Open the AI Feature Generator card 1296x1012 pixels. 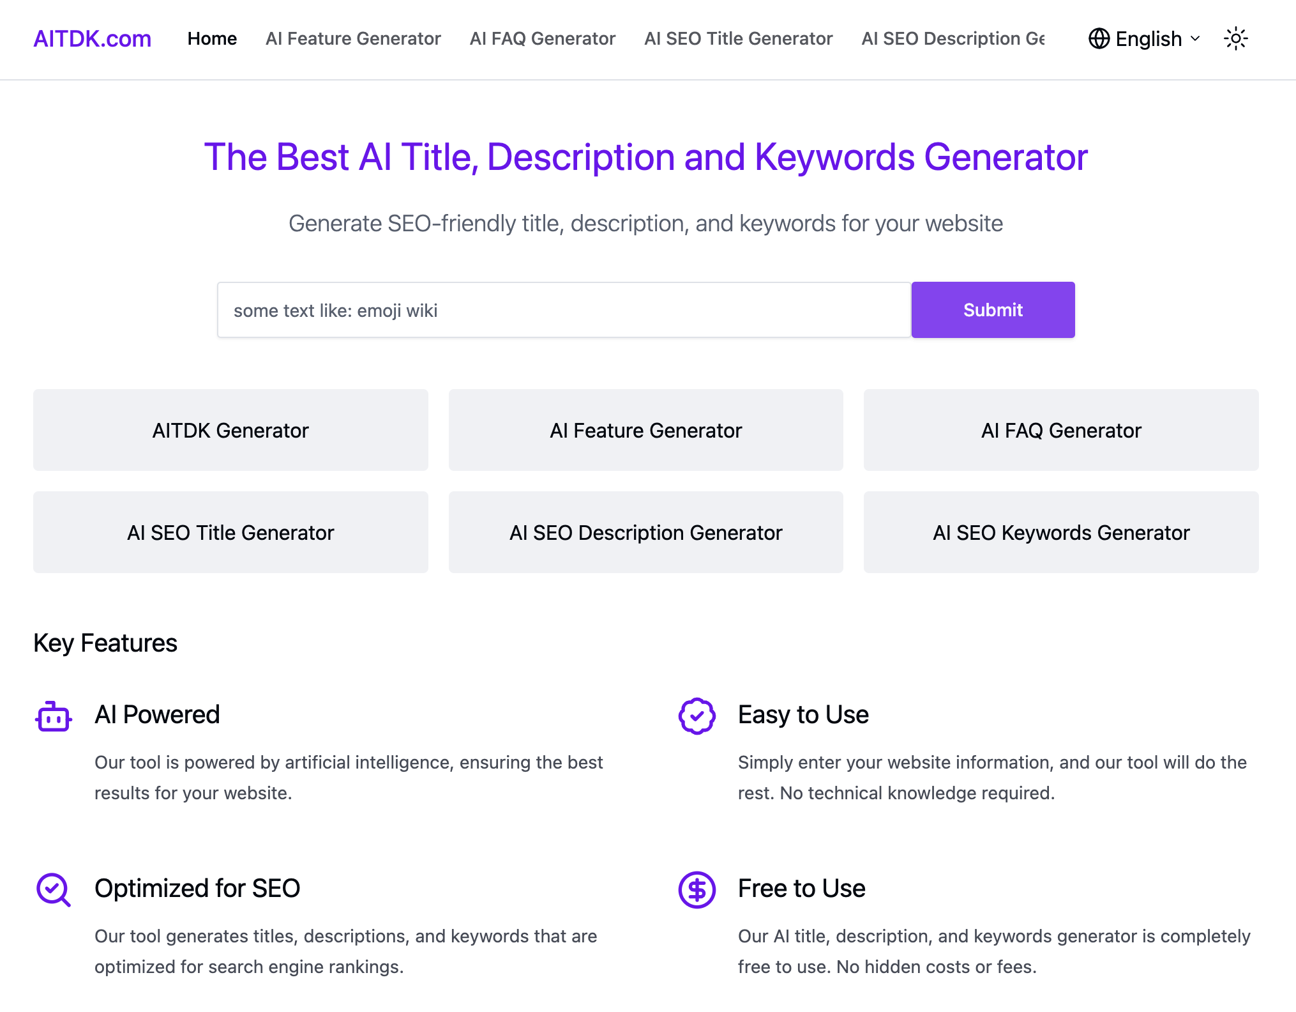[x=645, y=430]
